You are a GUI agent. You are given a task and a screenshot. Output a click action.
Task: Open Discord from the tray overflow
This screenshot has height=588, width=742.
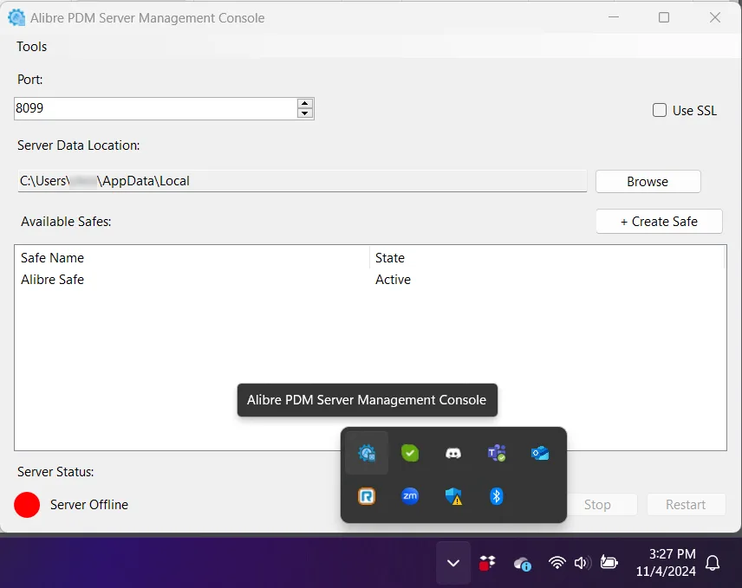pyautogui.click(x=453, y=453)
